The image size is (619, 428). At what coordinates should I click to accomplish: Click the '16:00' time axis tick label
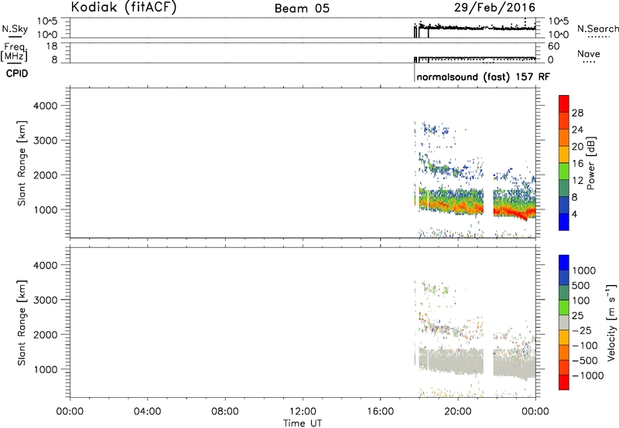380,412
